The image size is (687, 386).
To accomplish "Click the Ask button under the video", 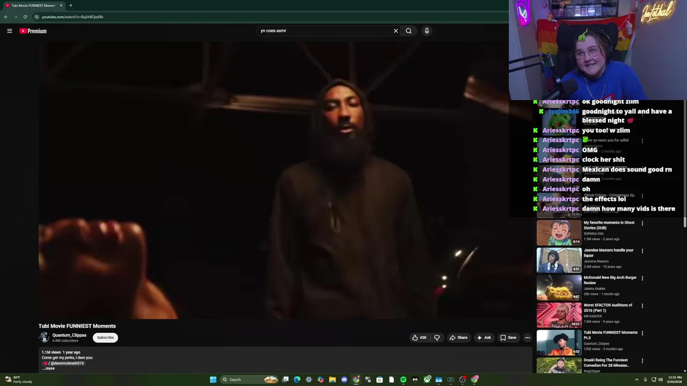I will click(x=484, y=338).
